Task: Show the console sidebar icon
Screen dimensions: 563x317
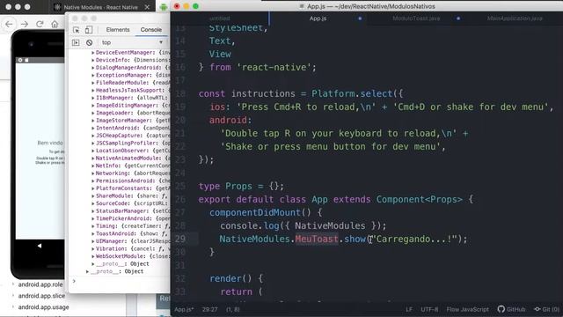Action: (x=76, y=42)
